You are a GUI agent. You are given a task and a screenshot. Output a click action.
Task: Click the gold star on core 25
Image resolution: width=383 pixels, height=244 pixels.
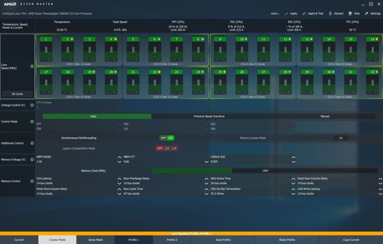(224, 72)
